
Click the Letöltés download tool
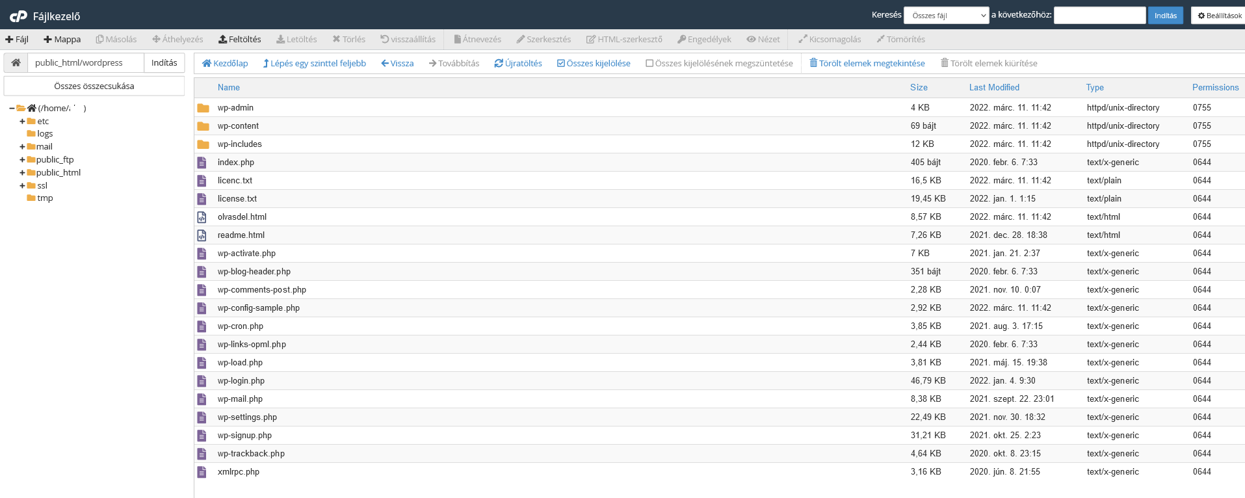296,39
